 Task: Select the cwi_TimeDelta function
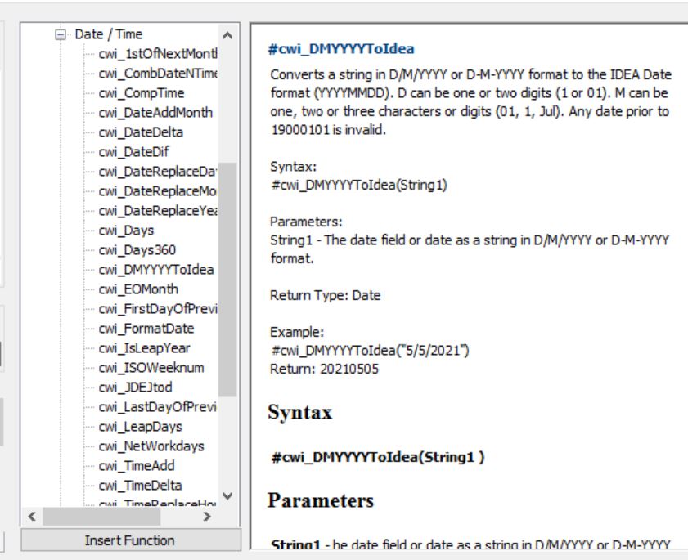(140, 486)
